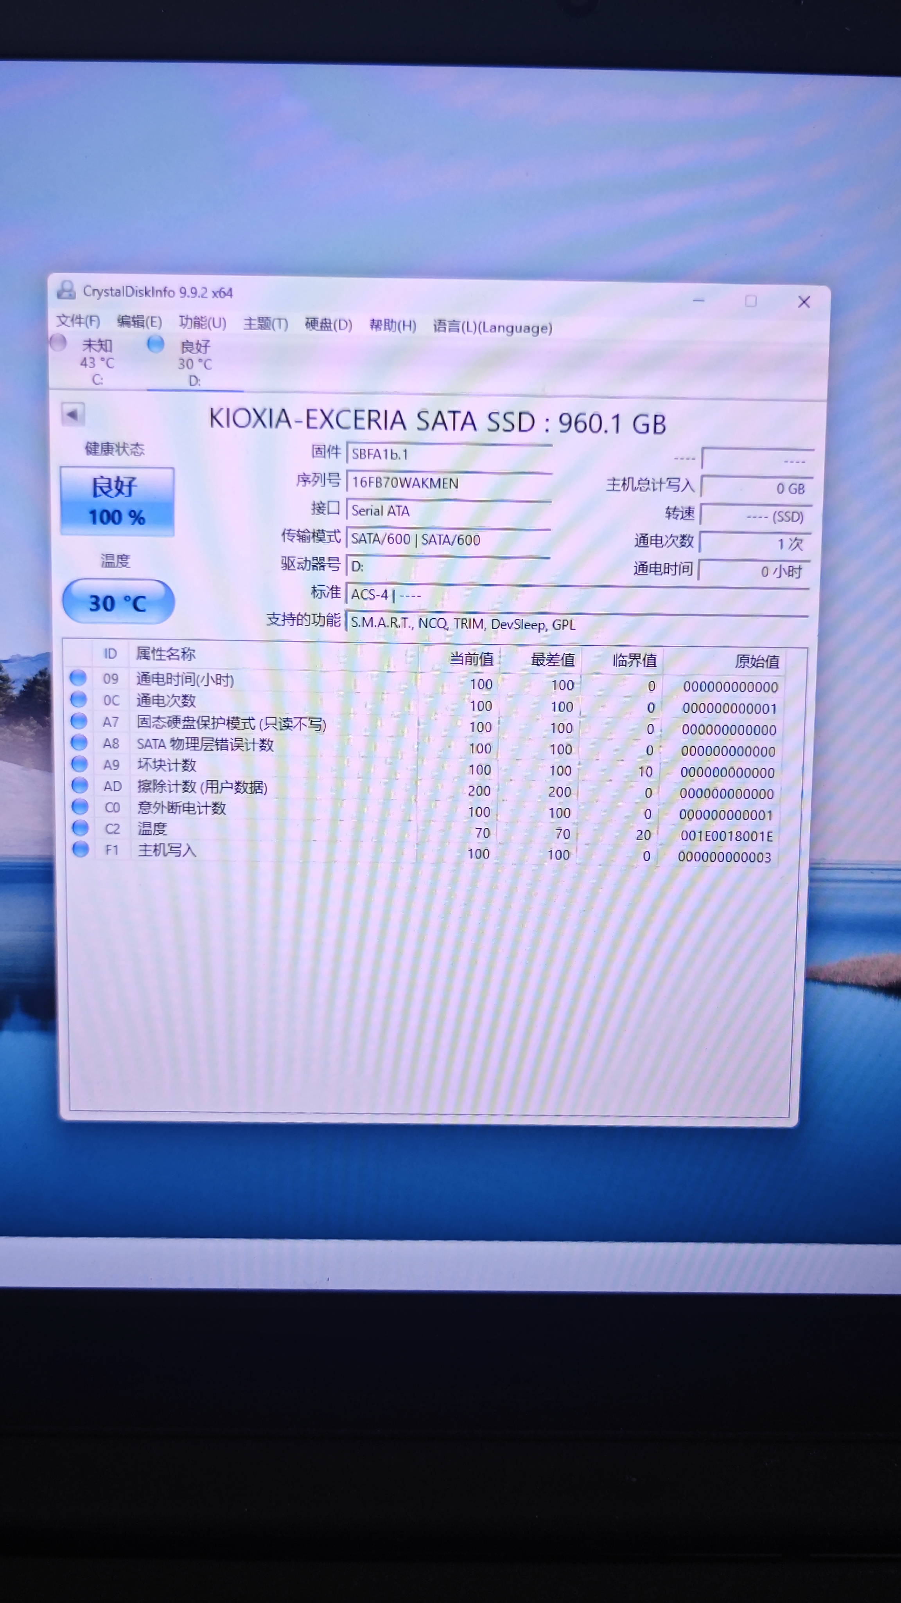Select the 温度 attribute row in table
Viewport: 901px width, 1603px height.
424,831
